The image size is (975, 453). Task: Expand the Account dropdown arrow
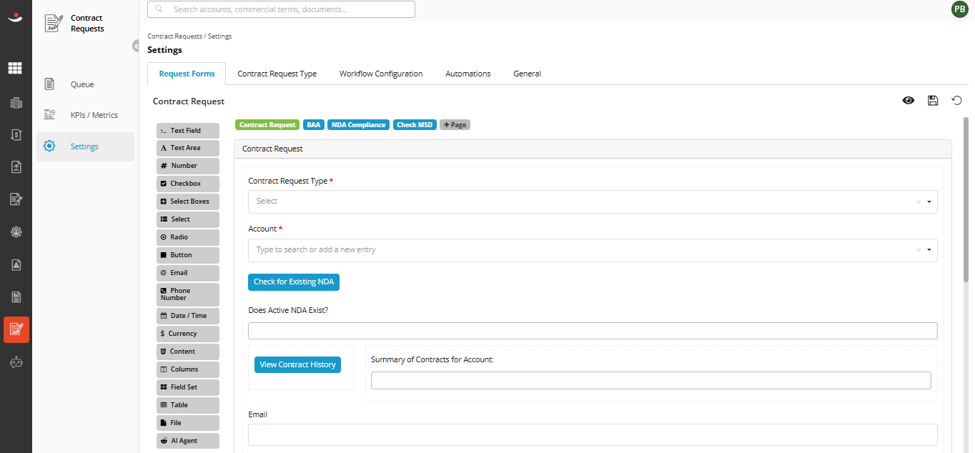click(929, 250)
